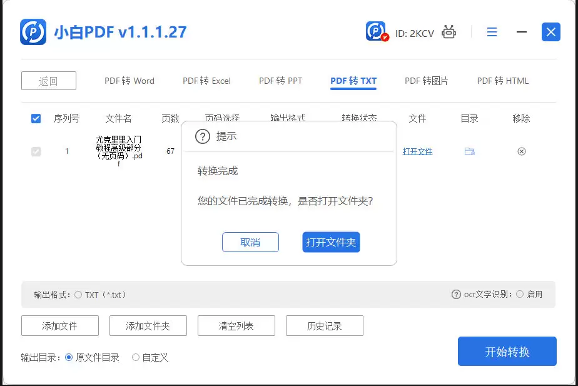Click the 取消 button in the dialog
This screenshot has height=386, width=578.
[250, 243]
